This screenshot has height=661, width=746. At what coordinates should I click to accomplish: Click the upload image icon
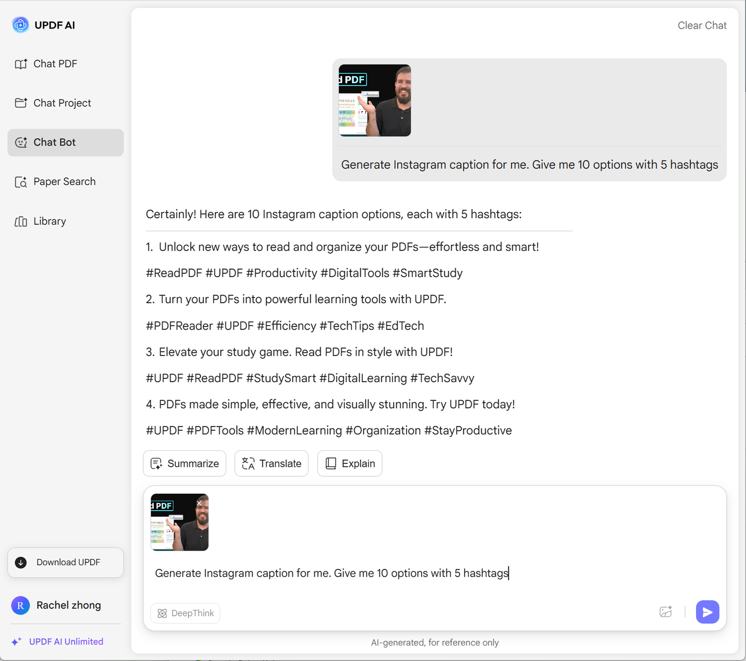click(666, 612)
